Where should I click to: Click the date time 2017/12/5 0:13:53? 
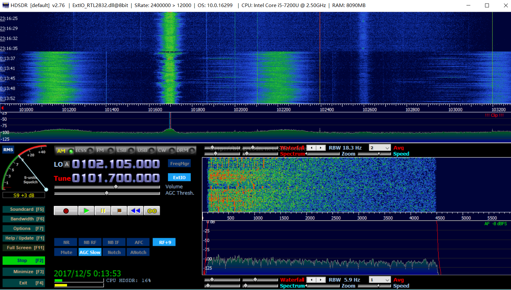click(87, 273)
